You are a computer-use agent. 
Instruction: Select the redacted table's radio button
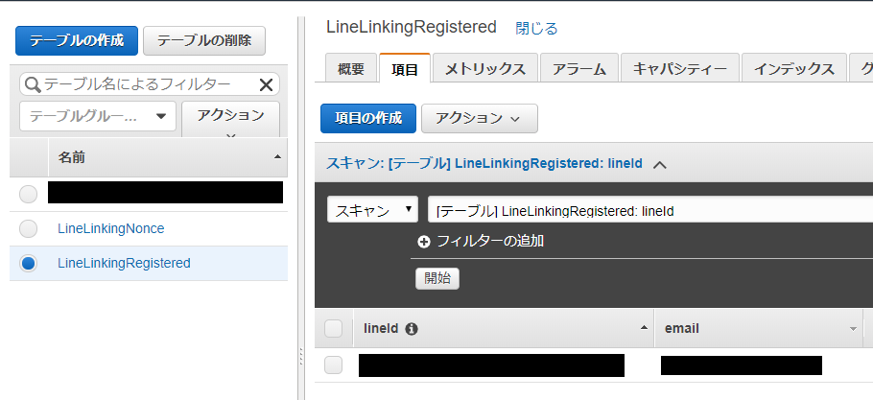click(x=28, y=194)
